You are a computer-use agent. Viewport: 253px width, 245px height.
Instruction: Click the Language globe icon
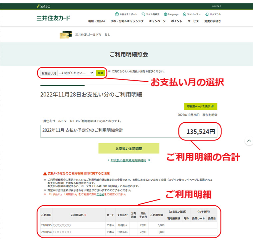pyautogui.click(x=165, y=14)
